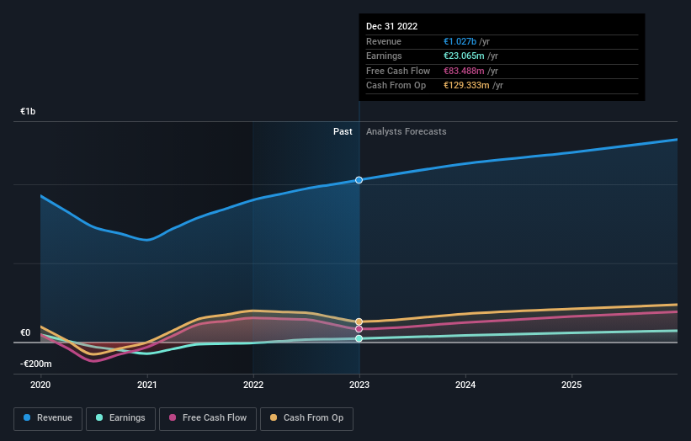Toggle the Cash From Op legend button
Viewport: 691px width, 441px height.
306,418
